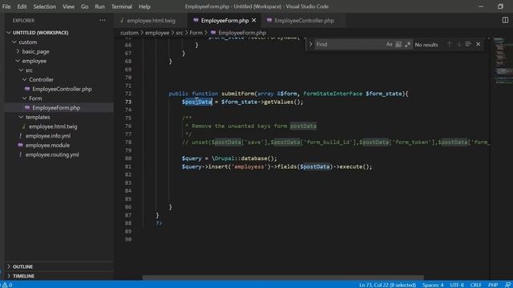
Task: Toggle Match Whole Word in Find widget
Action: tap(398, 45)
